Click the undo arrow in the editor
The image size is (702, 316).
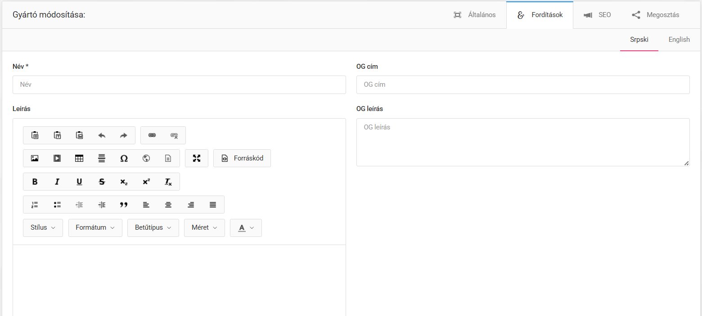coord(102,135)
